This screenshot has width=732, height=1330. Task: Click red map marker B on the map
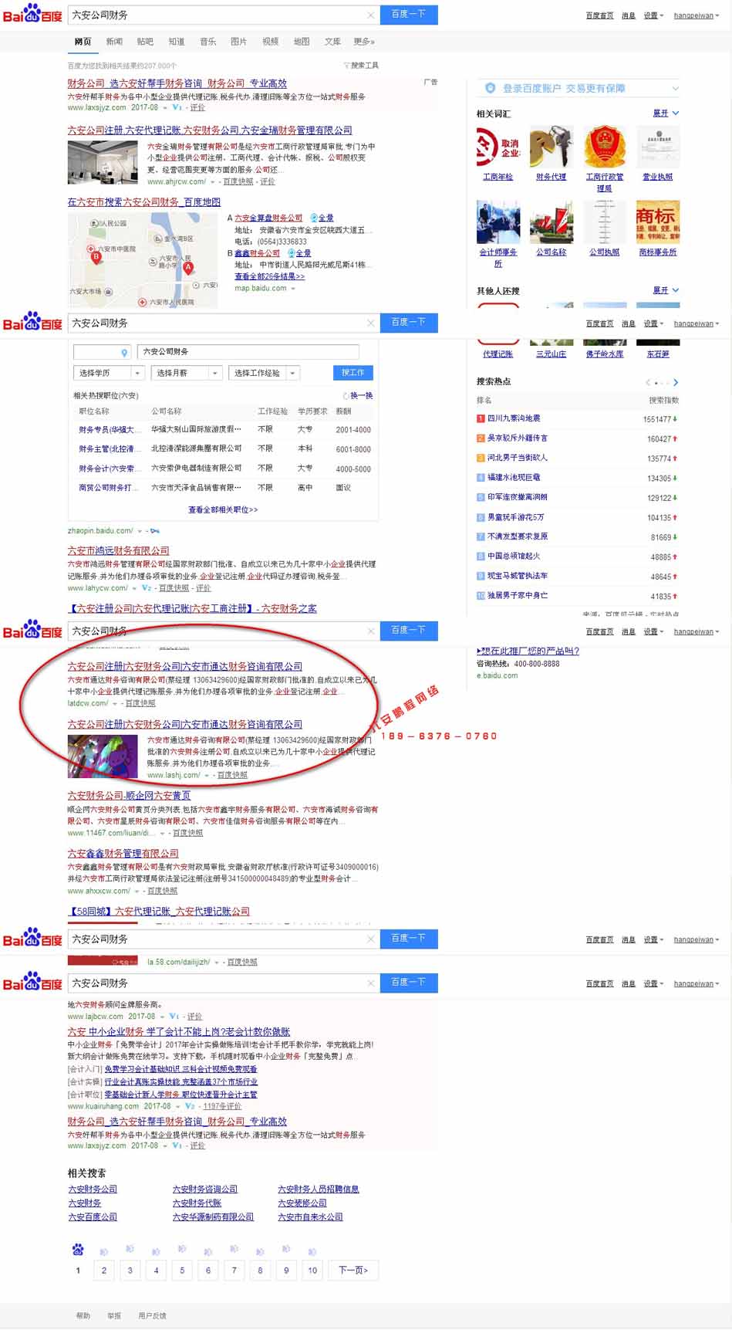[96, 257]
